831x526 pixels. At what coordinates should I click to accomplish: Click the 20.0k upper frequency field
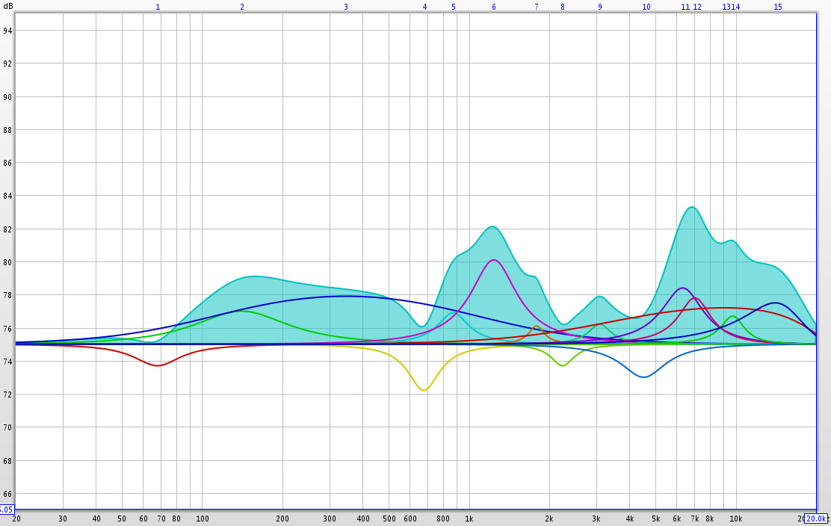815,518
